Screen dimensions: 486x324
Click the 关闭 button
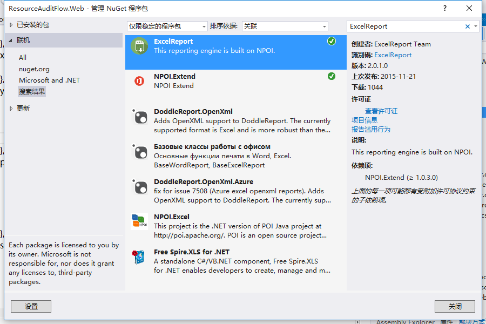pyautogui.click(x=455, y=306)
